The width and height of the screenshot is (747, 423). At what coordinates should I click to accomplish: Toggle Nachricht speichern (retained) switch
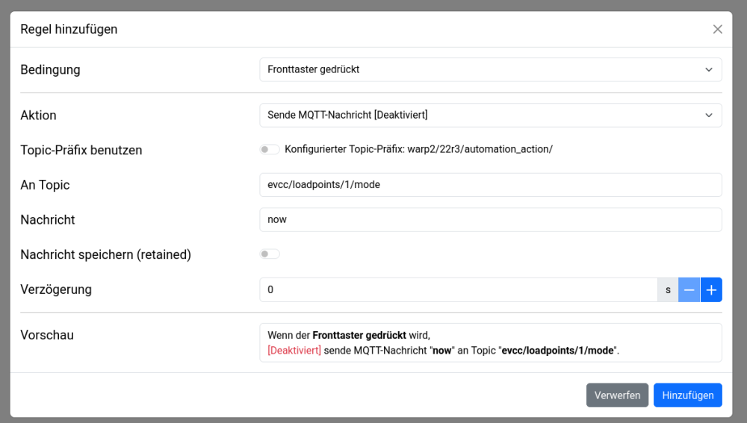point(270,254)
